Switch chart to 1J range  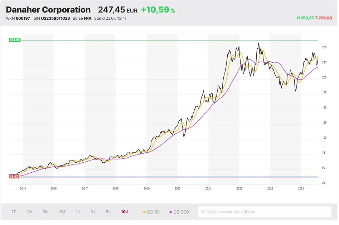[x=78, y=212]
